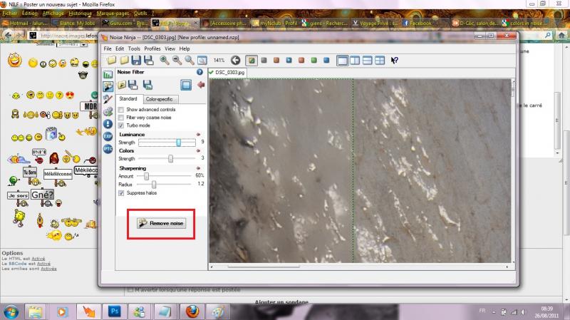Select the top-bottom split view icon
This screenshot has height=320, width=570.
click(367, 61)
